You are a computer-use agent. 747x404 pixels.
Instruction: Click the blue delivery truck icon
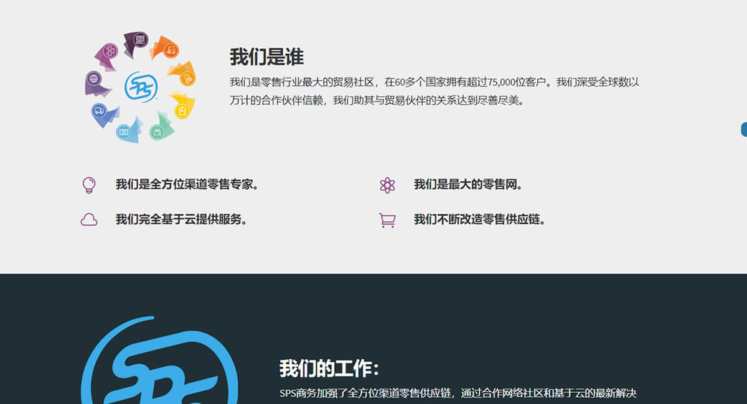[98, 111]
